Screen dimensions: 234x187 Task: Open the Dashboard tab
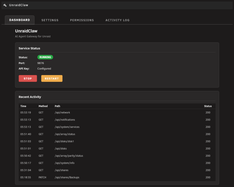click(19, 20)
